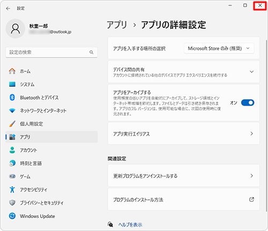Click the external link icon for プログラムのインストール方法

[x=251, y=199]
